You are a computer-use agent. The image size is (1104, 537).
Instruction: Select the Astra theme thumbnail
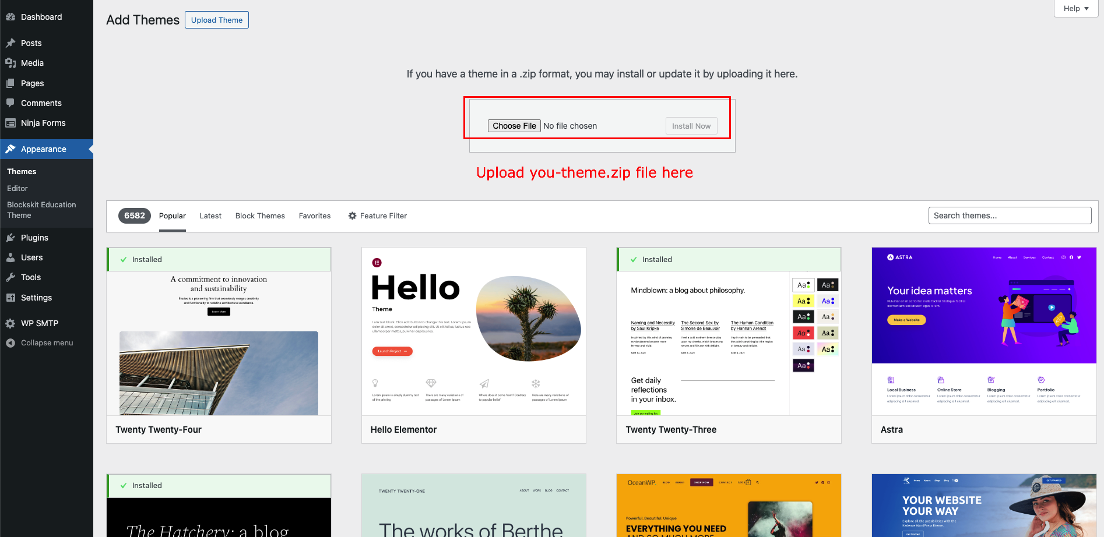click(x=984, y=331)
